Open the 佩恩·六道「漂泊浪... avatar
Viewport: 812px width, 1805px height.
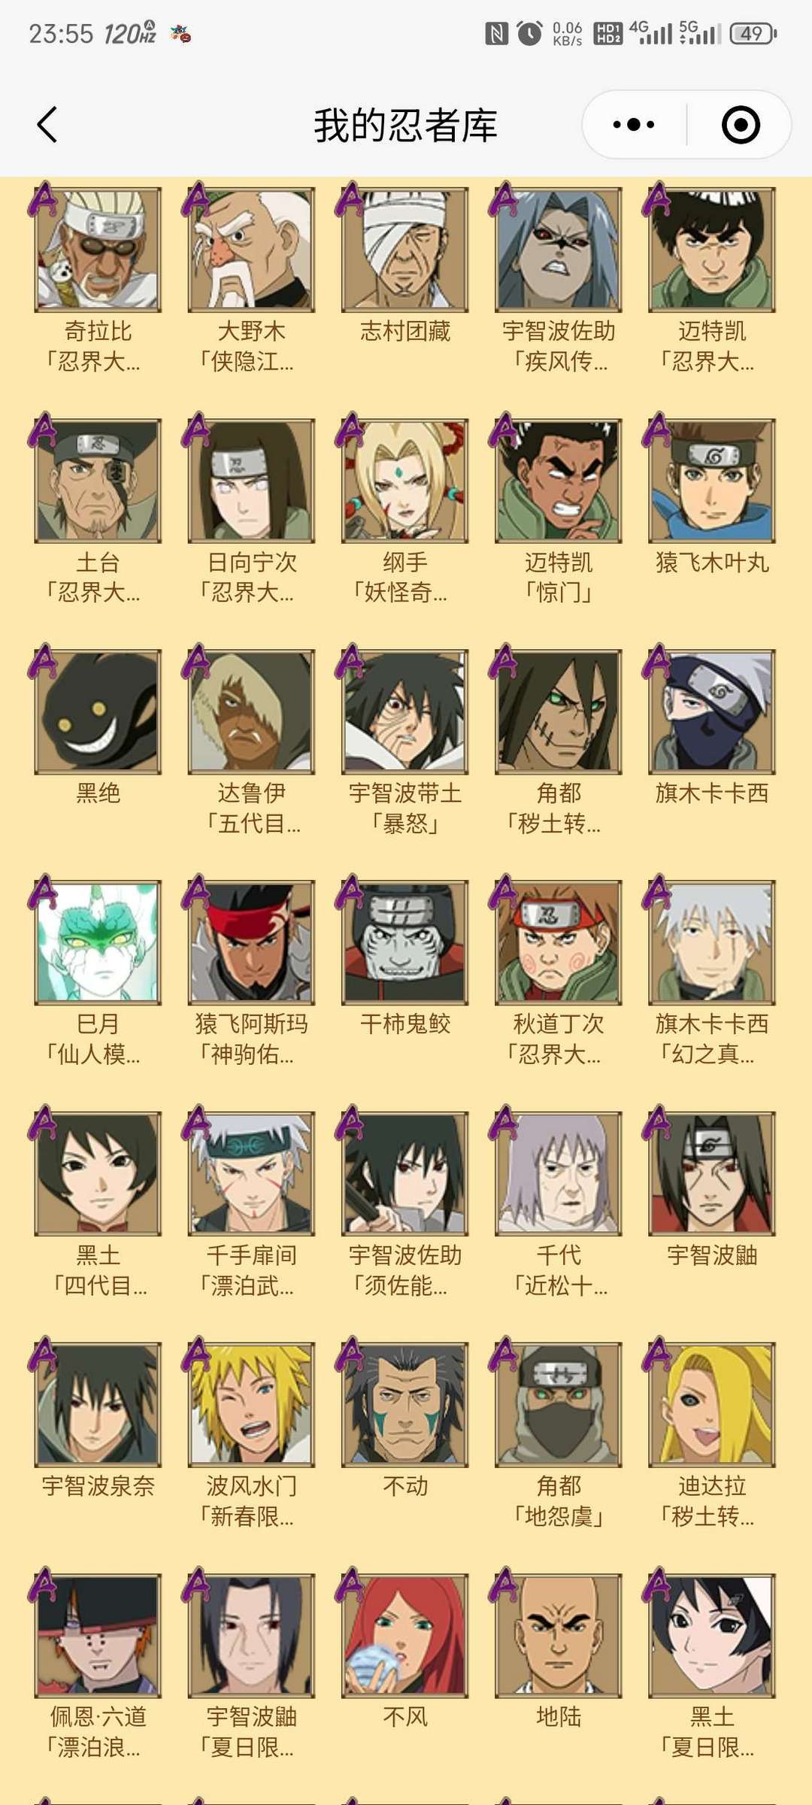point(98,1635)
